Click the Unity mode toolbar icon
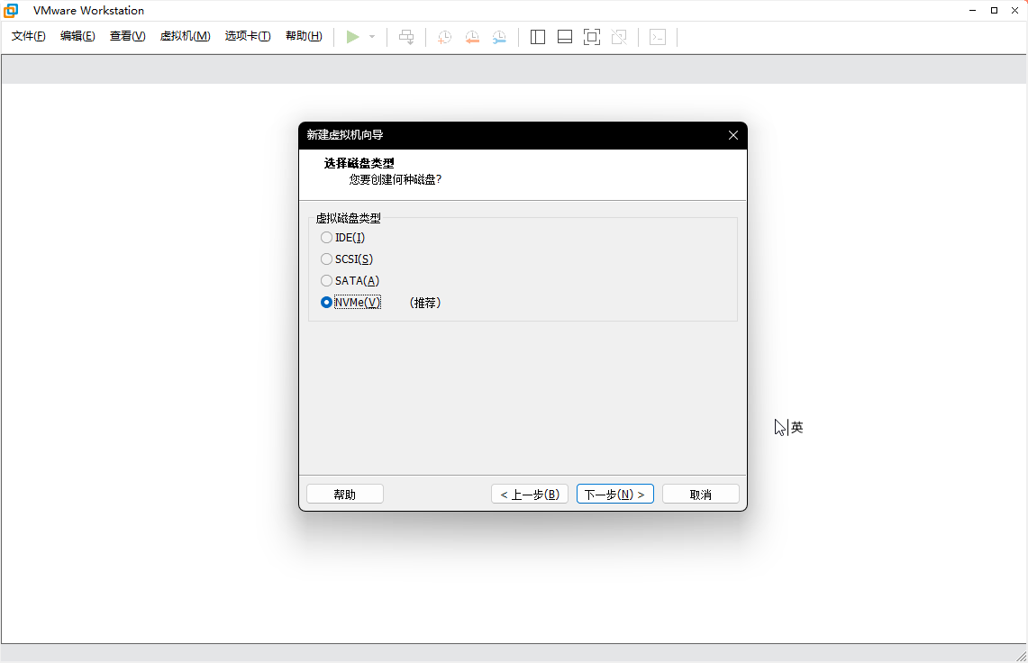This screenshot has width=1028, height=663. point(619,37)
